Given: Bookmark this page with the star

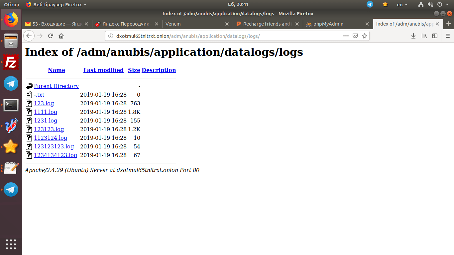Looking at the screenshot, I should tap(365, 36).
